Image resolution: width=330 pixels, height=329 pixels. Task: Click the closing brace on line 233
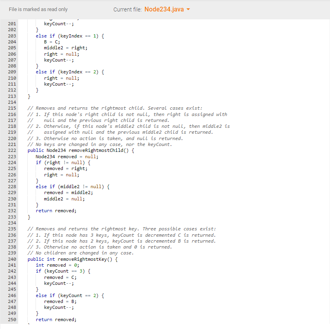[x=29, y=217]
